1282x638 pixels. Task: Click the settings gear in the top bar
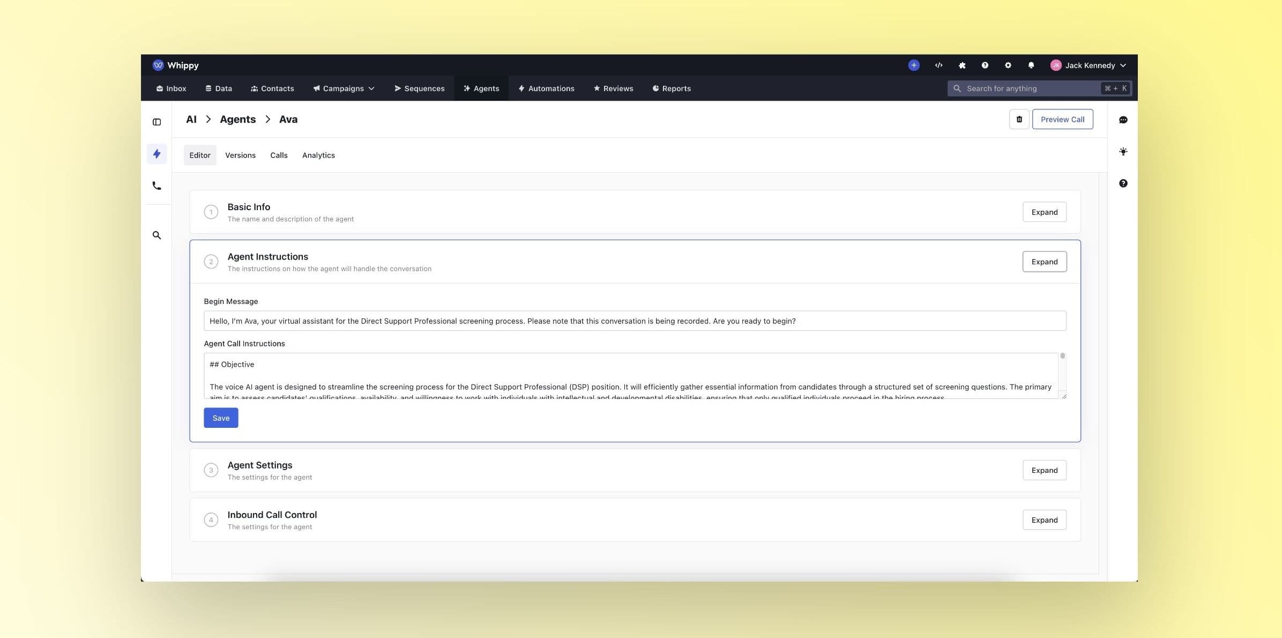coord(1008,65)
